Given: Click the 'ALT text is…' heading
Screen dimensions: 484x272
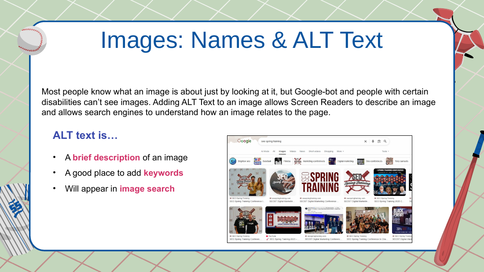Looking at the screenshot, I should 85,135.
